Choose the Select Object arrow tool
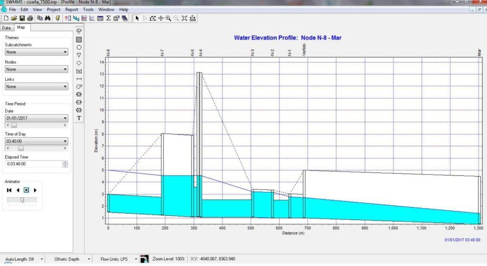Screen dimensions: 487x266 [137, 19]
